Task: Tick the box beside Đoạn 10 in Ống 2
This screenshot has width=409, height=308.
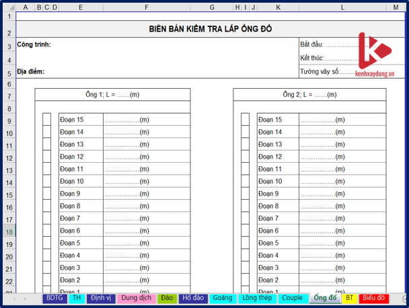Action: tap(245, 182)
